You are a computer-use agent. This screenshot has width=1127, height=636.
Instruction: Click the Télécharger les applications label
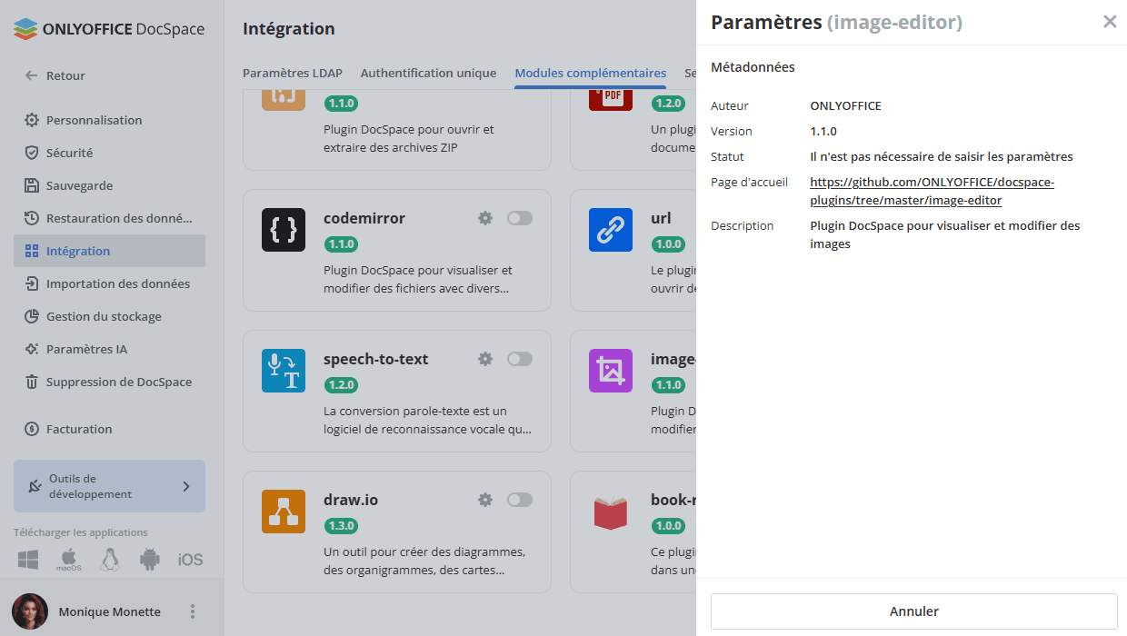pos(80,532)
